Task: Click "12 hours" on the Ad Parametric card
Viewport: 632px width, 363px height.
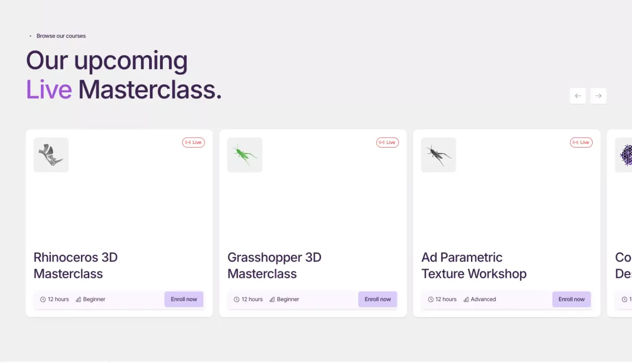Action: coord(446,300)
